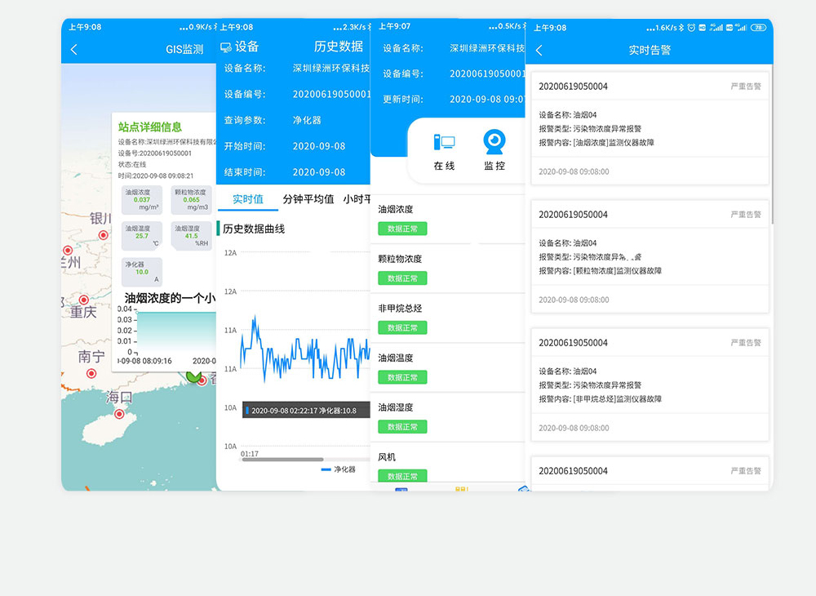Tap 数据正常 button under 非甲烷总烃

click(402, 328)
